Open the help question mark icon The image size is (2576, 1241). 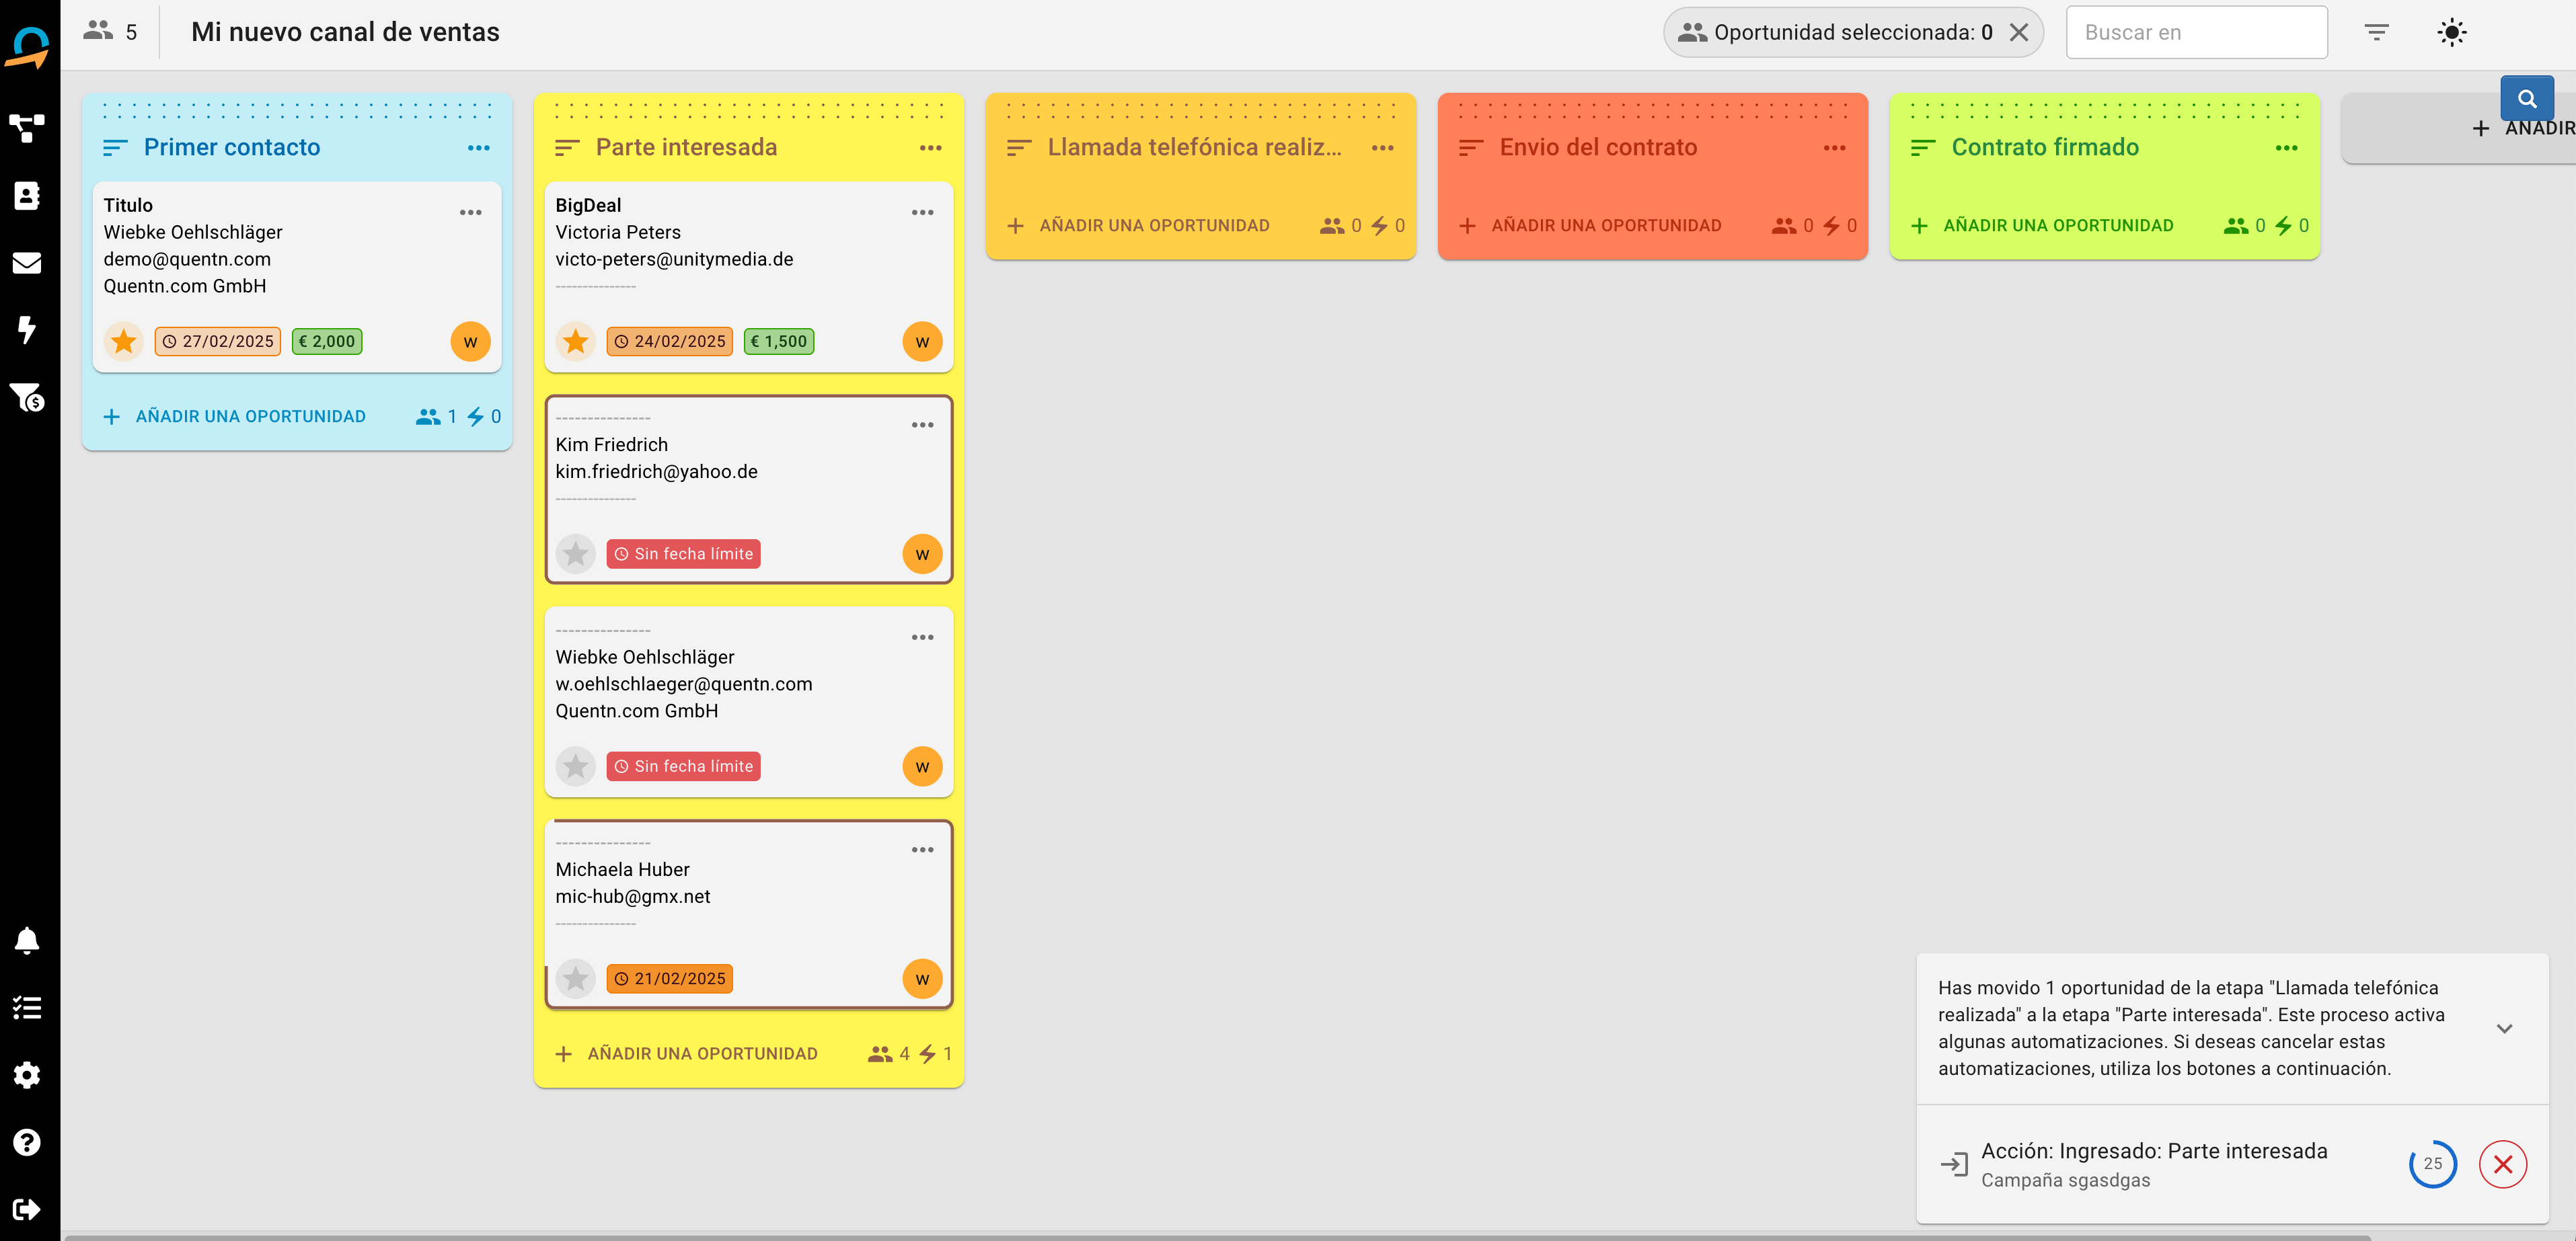tap(27, 1142)
